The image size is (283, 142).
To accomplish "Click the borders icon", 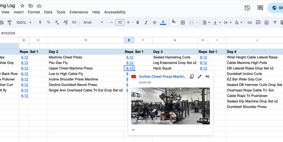I will (183, 22).
